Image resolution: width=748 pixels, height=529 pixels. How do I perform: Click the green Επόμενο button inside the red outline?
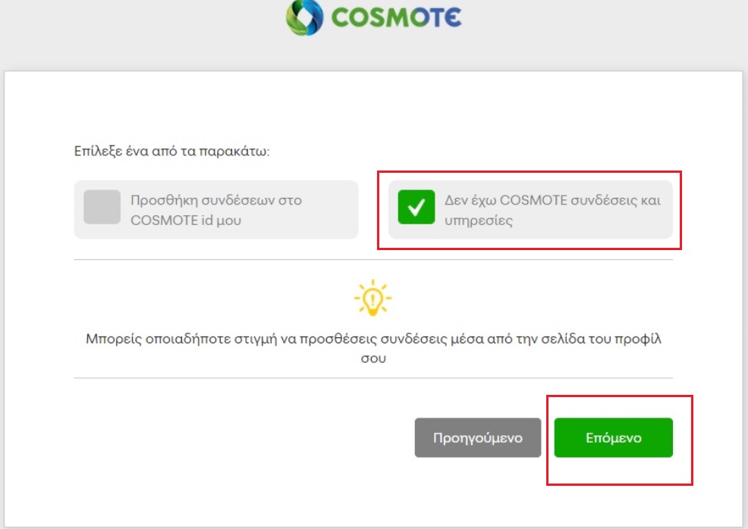coord(613,437)
